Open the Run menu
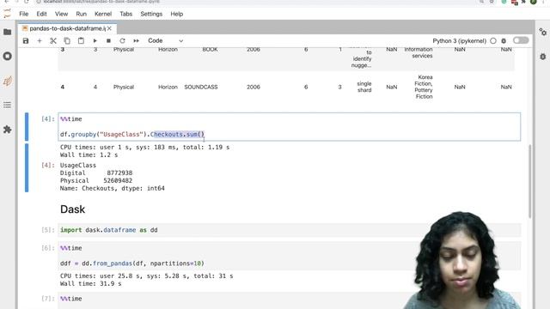Screen dimensions: 550x309 81,14
